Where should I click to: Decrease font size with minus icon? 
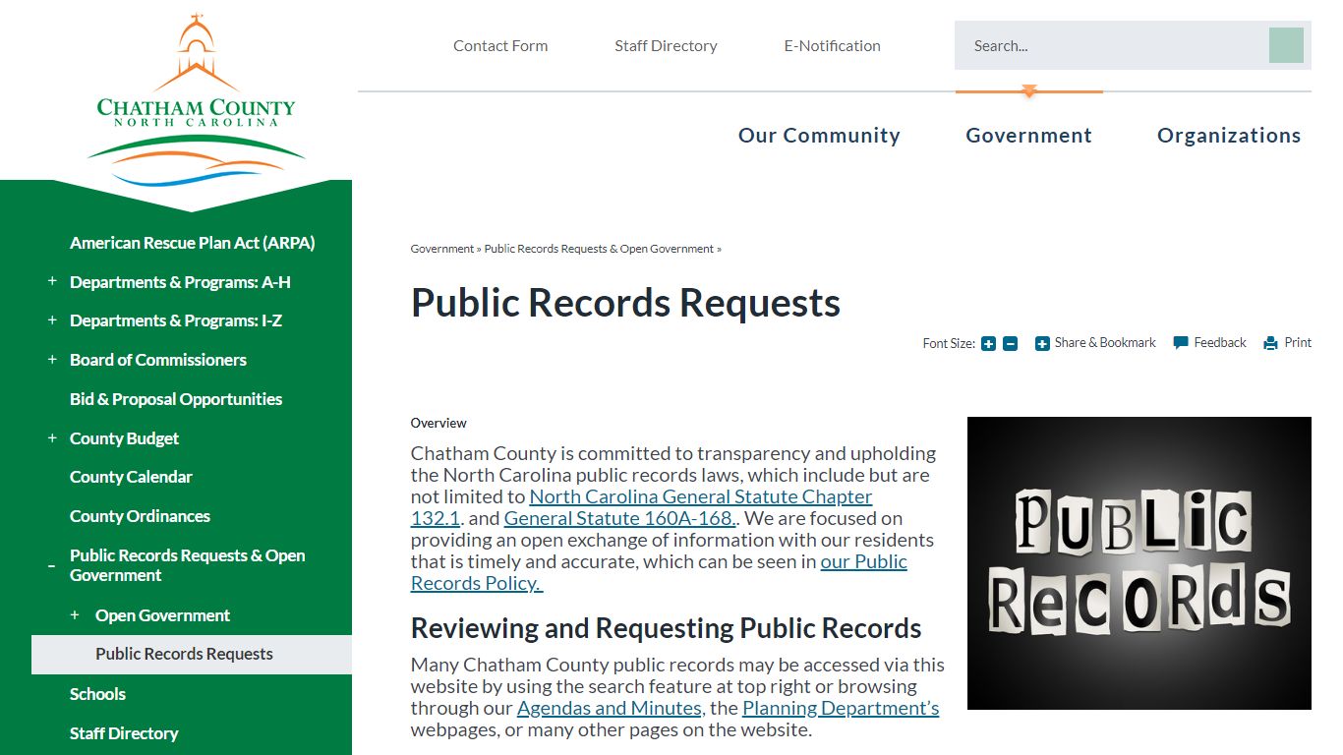tap(1010, 344)
